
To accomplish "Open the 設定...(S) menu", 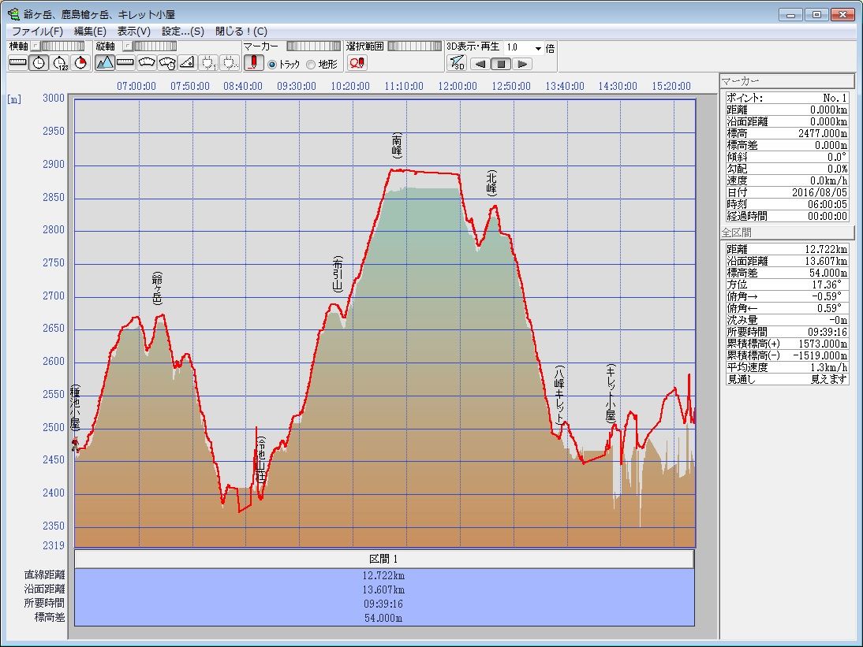I will [x=183, y=32].
